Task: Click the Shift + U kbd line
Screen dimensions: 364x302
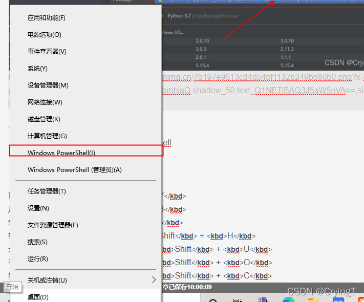Action: point(217,249)
